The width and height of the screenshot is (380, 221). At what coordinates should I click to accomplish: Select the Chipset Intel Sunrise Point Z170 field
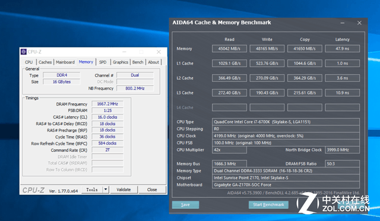pyautogui.click(x=286, y=178)
